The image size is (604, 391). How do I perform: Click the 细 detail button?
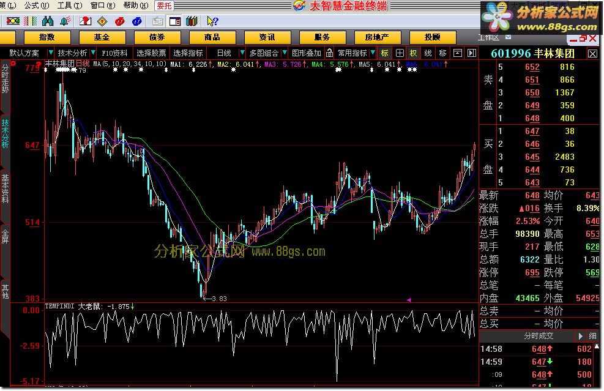[x=593, y=336]
